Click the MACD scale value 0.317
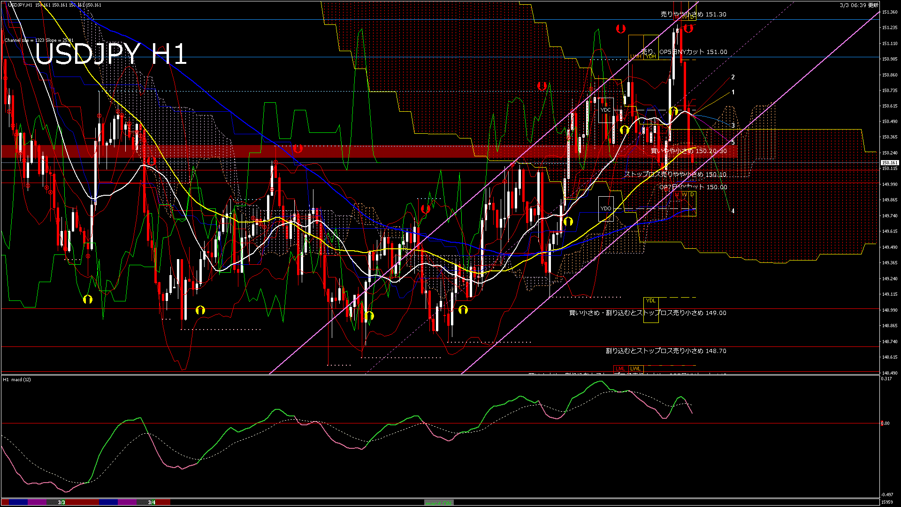 click(x=886, y=378)
